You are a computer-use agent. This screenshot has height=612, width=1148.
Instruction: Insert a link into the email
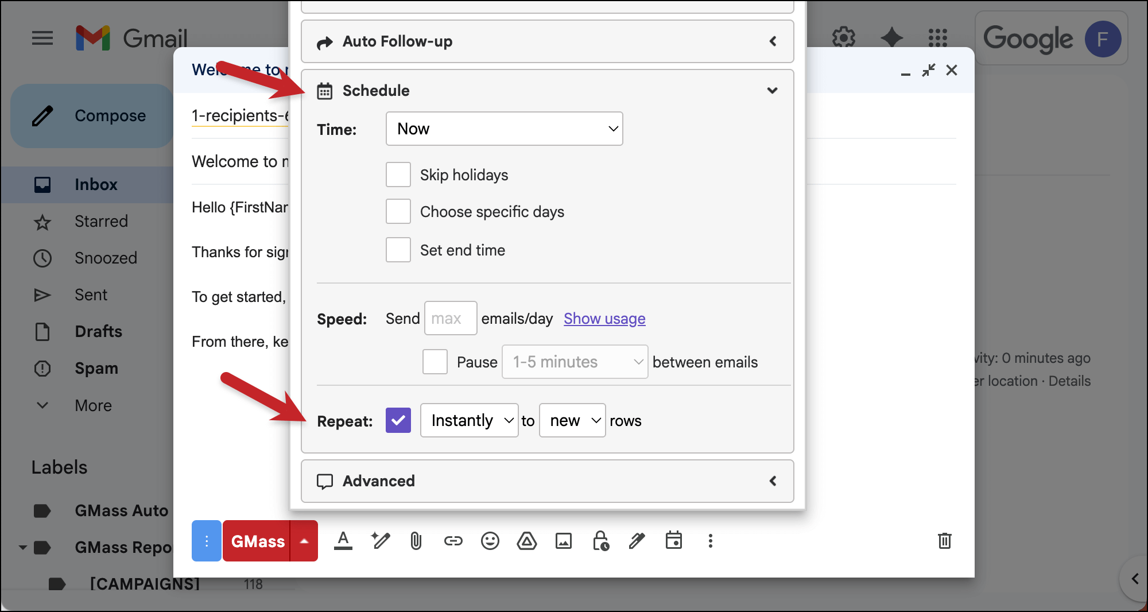453,540
